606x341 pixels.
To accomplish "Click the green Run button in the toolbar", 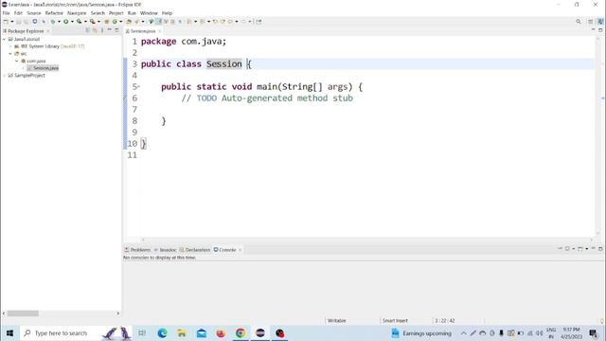I will [66, 22].
